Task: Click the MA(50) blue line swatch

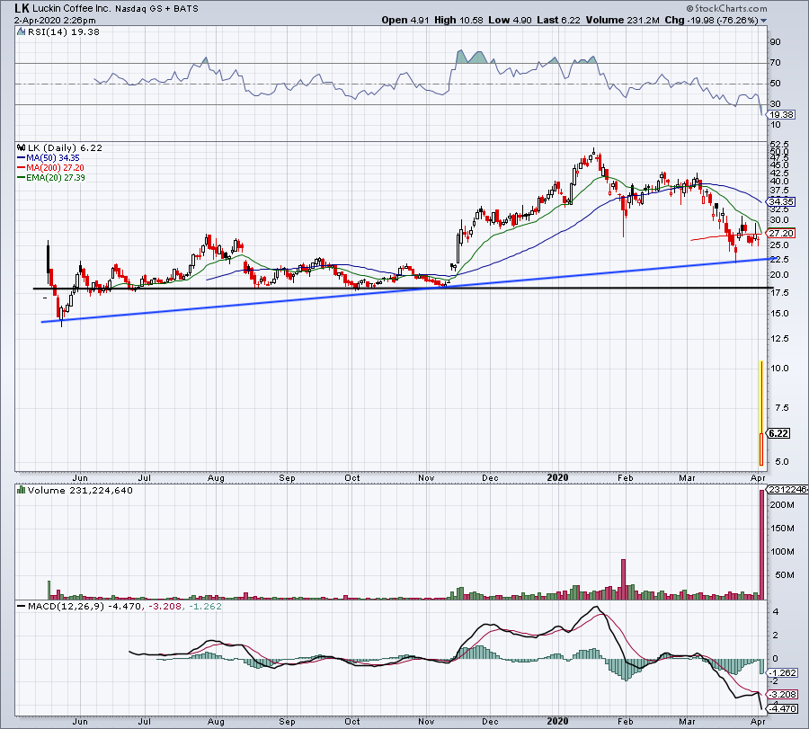Action: (22, 158)
